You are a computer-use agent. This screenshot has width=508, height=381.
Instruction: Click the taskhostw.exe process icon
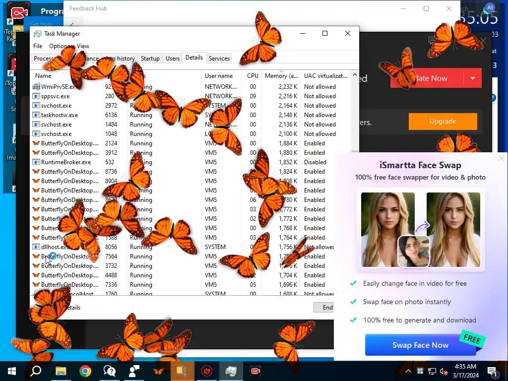click(x=36, y=115)
